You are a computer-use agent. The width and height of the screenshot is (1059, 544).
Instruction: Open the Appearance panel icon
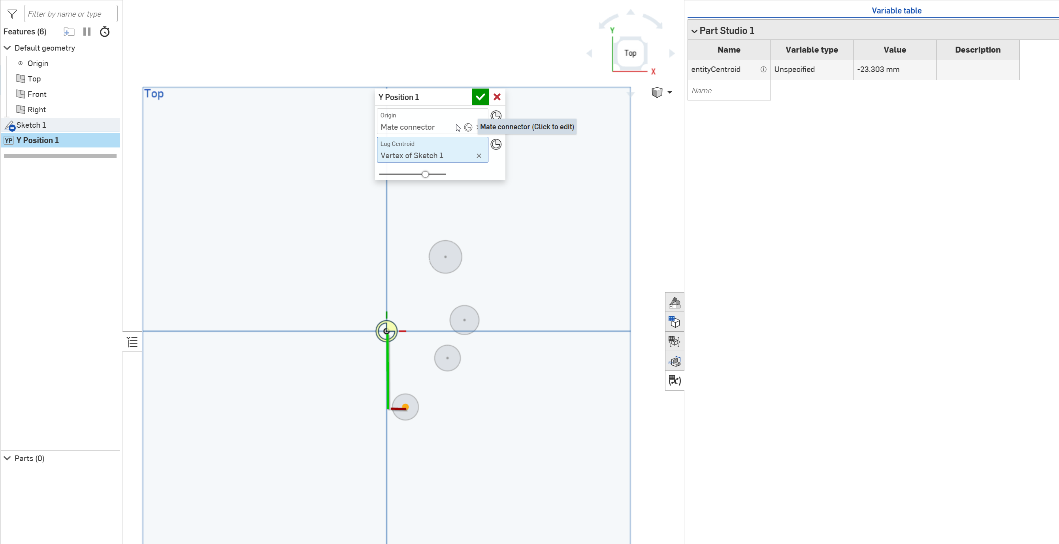click(675, 302)
